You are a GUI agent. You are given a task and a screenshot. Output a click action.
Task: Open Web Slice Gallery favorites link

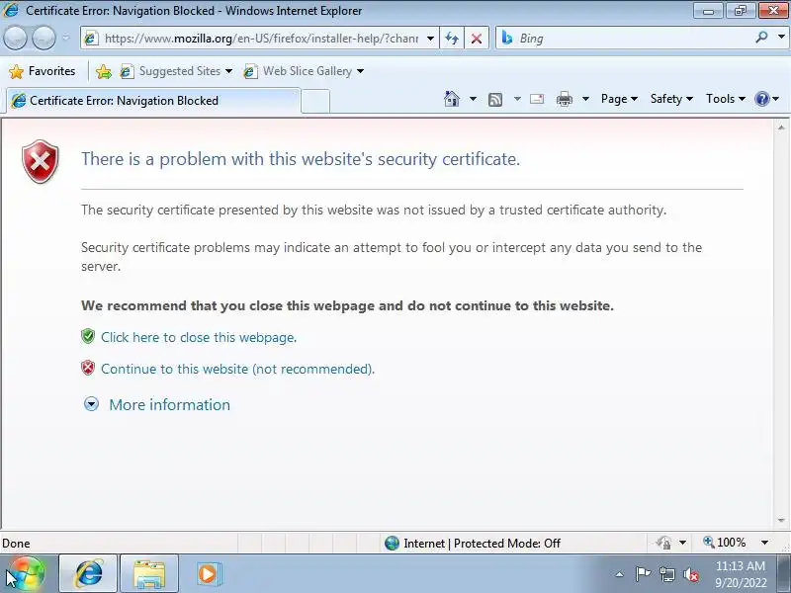[304, 71]
